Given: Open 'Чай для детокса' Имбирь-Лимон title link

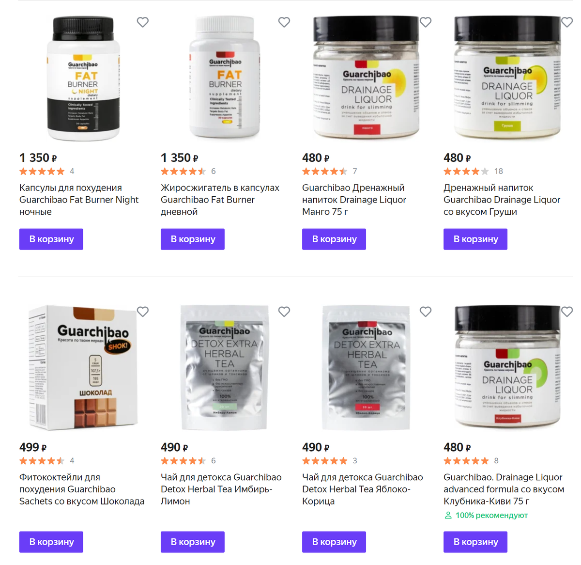Looking at the screenshot, I should click(x=221, y=489).
